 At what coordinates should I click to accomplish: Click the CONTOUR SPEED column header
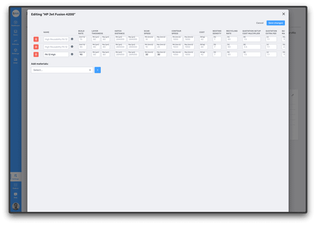[177, 32]
